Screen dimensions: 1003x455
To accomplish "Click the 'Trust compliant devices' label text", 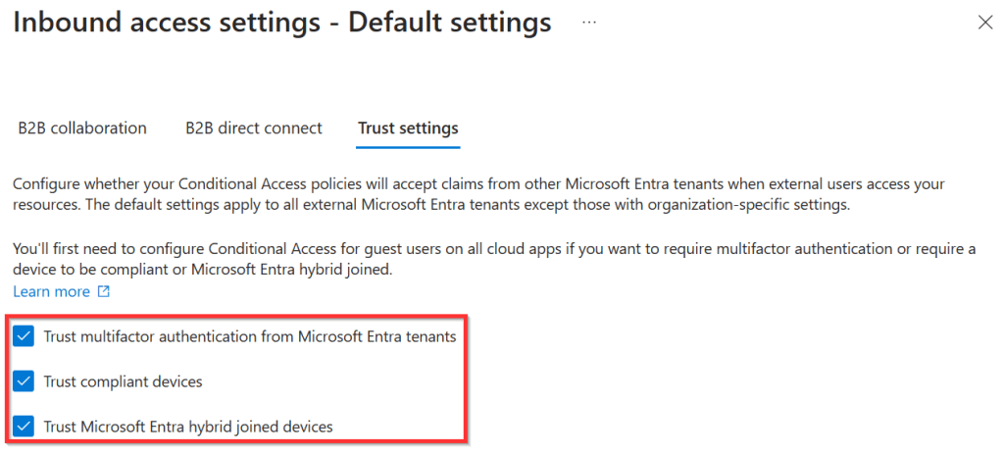I will coord(123,381).
